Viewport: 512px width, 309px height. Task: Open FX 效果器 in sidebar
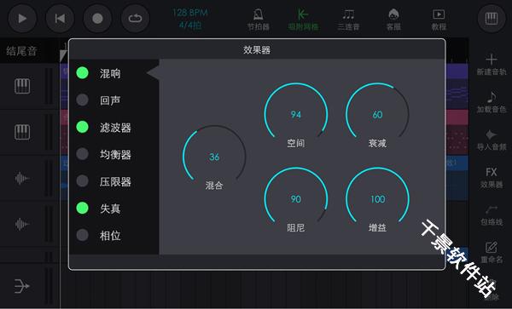492,177
